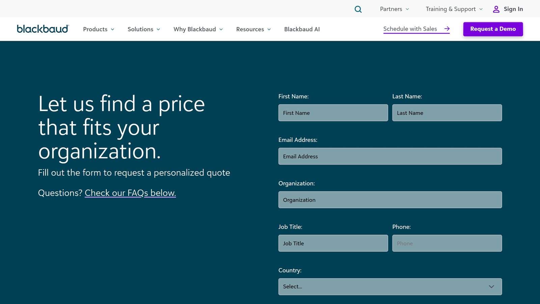Screen dimensions: 540x304
Task: Expand the Resources navigation menu
Action: (253, 29)
